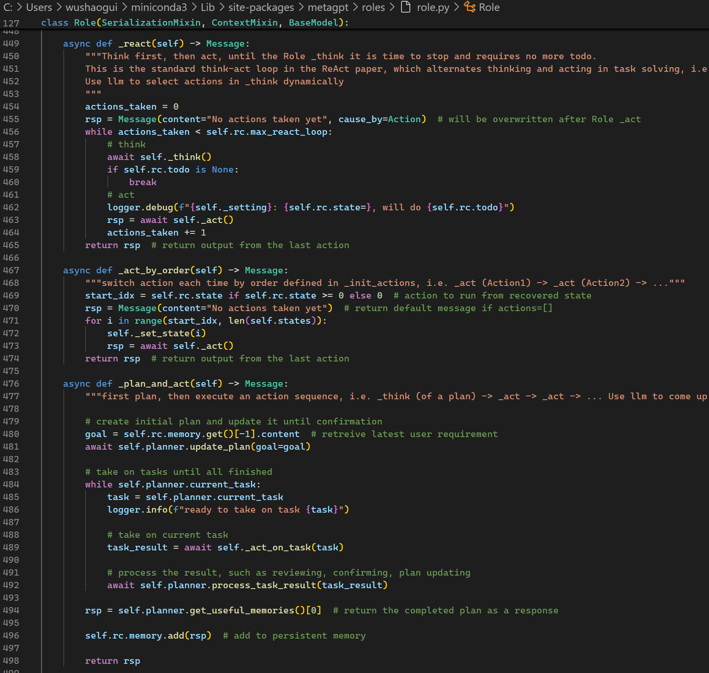This screenshot has height=673, width=709.
Task: Open the metagpt breadcrumb dropdown
Action: pos(328,7)
